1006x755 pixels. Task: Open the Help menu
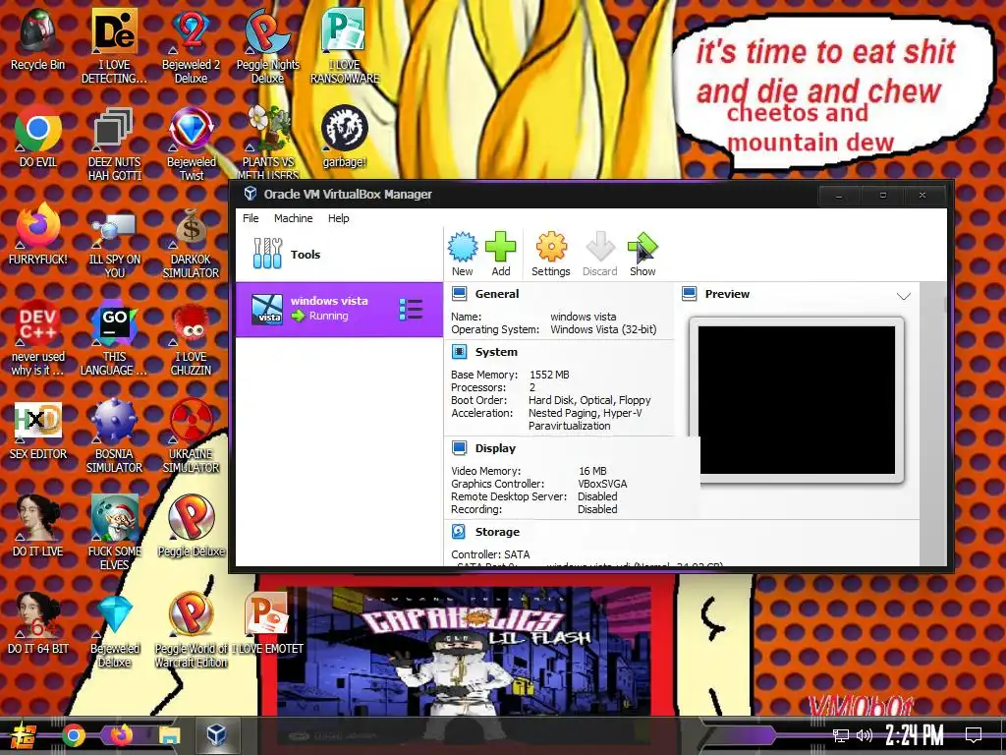[x=338, y=218]
